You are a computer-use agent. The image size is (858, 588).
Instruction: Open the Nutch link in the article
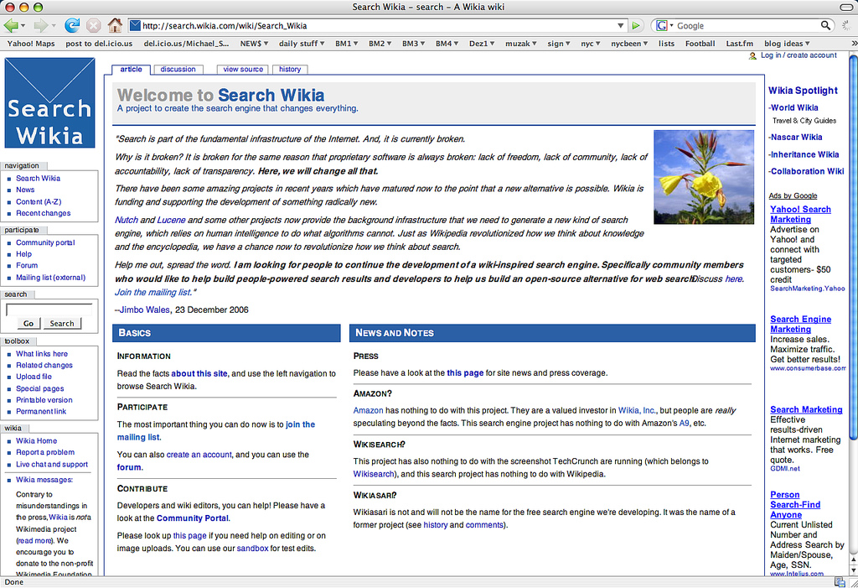(x=127, y=220)
